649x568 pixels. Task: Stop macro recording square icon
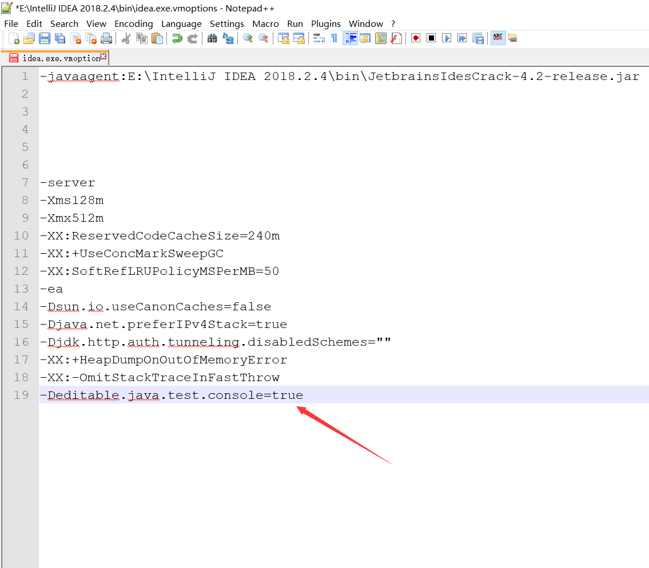click(431, 38)
